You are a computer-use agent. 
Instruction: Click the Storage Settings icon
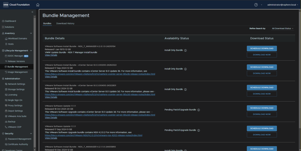[x=6, y=89]
